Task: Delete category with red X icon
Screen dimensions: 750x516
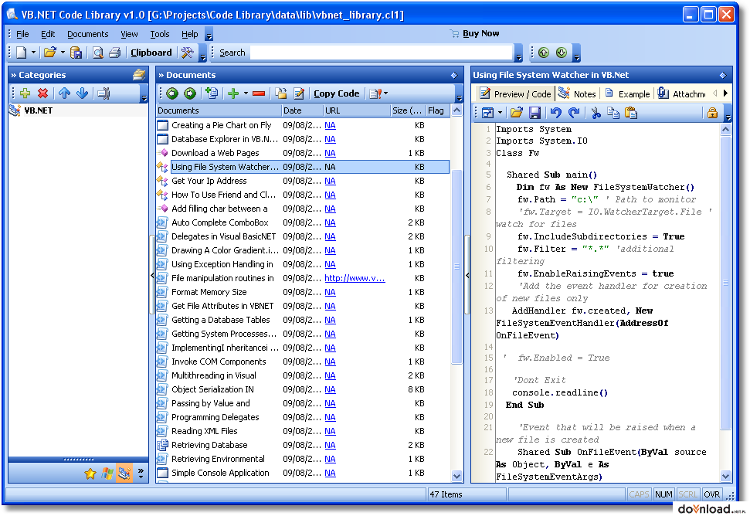Action: point(43,93)
